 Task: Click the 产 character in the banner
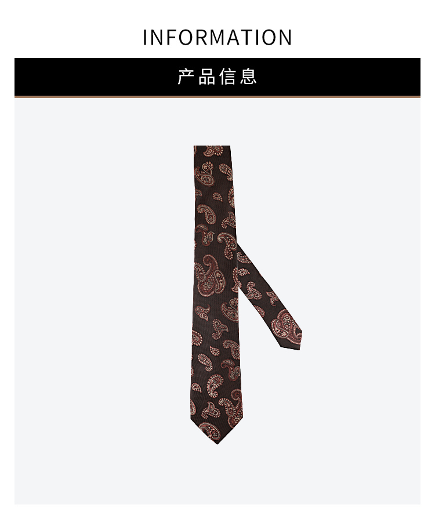[x=186, y=77]
